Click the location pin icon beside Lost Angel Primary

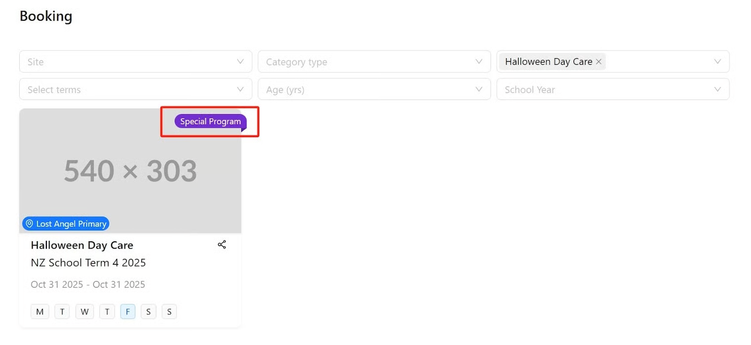pyautogui.click(x=30, y=224)
